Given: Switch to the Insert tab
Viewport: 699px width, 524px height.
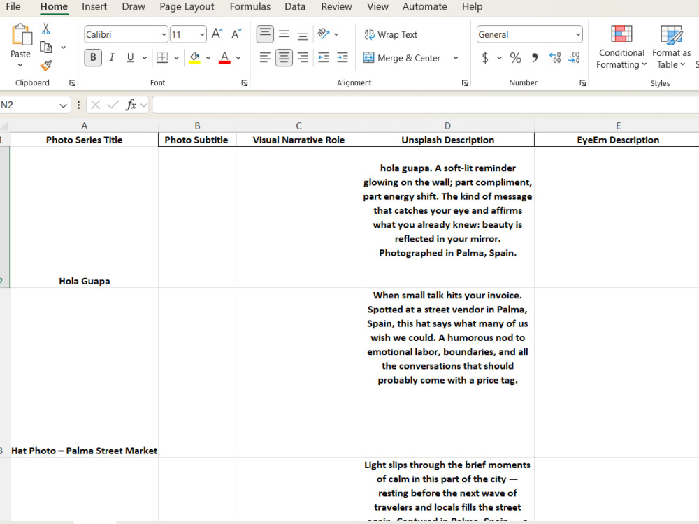Looking at the screenshot, I should click(94, 7).
